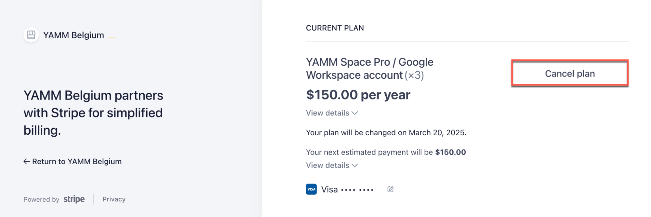This screenshot has width=651, height=217.
Task: Cancel the current plan
Action: (x=570, y=74)
